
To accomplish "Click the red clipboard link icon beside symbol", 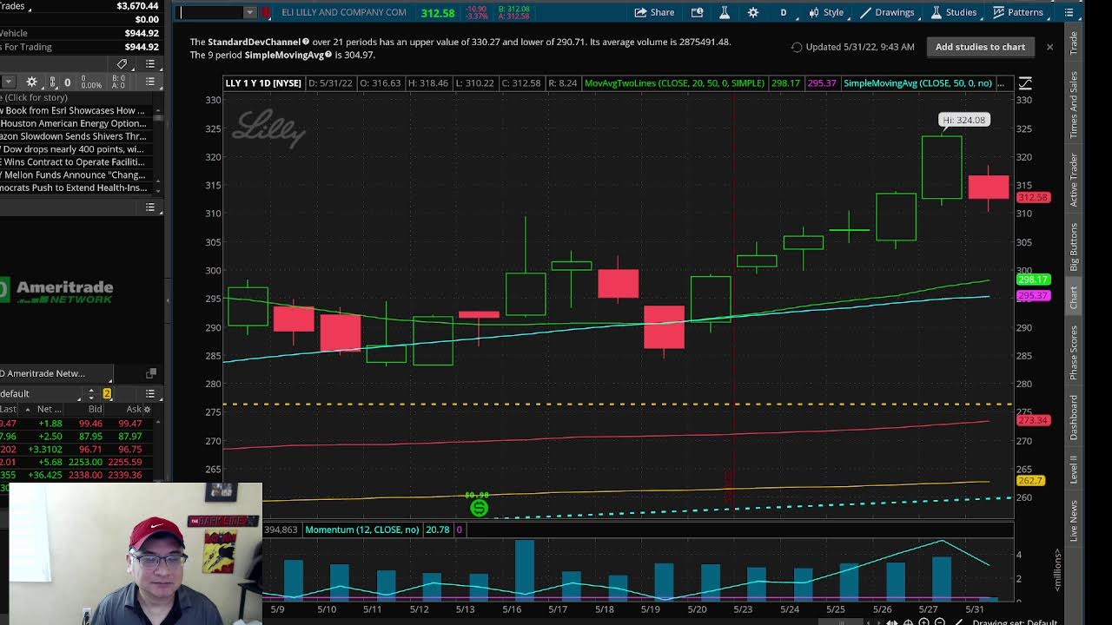I will [266, 12].
